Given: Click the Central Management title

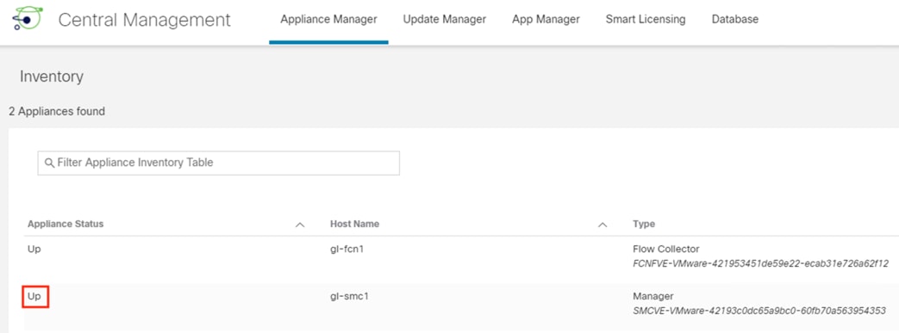Looking at the screenshot, I should pyautogui.click(x=145, y=20).
